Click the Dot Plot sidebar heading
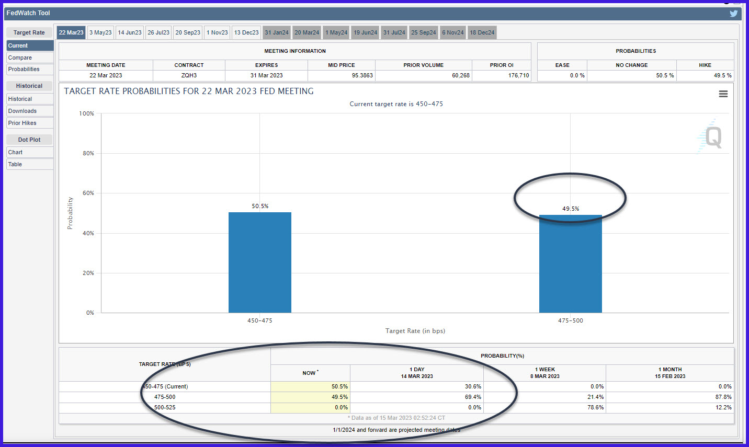This screenshot has height=447, width=749. coord(29,140)
